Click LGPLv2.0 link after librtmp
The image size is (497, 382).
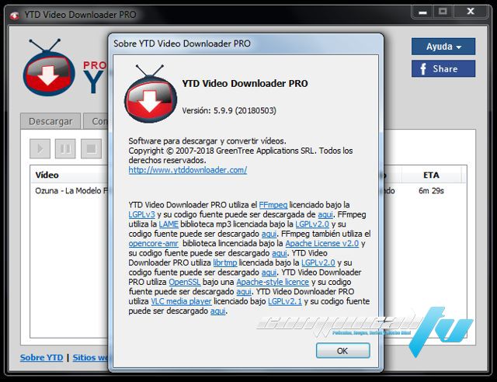(x=318, y=262)
